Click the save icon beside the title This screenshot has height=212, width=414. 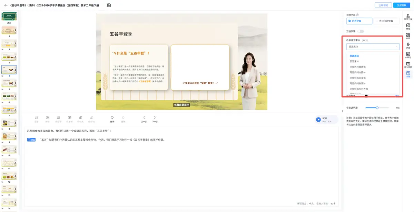click(109, 5)
